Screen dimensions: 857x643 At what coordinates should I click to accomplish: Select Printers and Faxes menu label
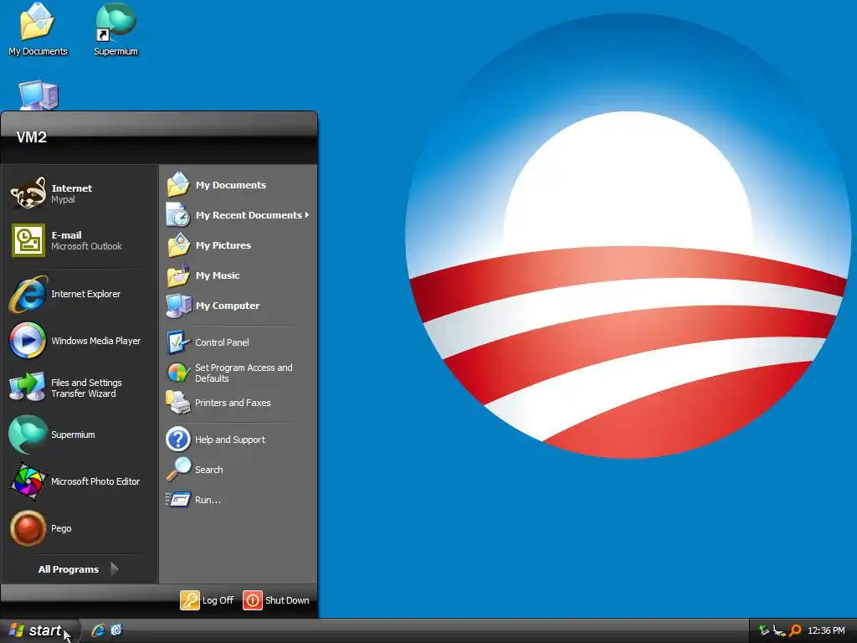point(233,403)
